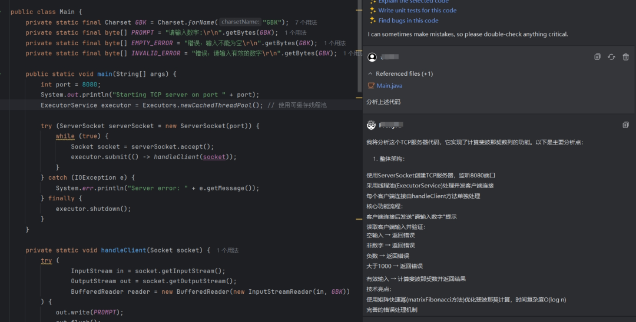Fold the Main class from gutter
Viewport: 636px width, 322px height.
click(x=4, y=12)
